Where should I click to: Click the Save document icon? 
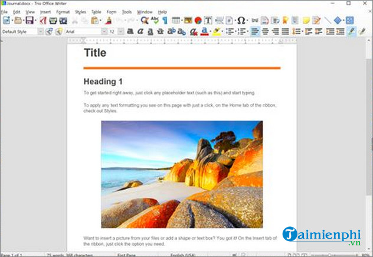[28, 21]
